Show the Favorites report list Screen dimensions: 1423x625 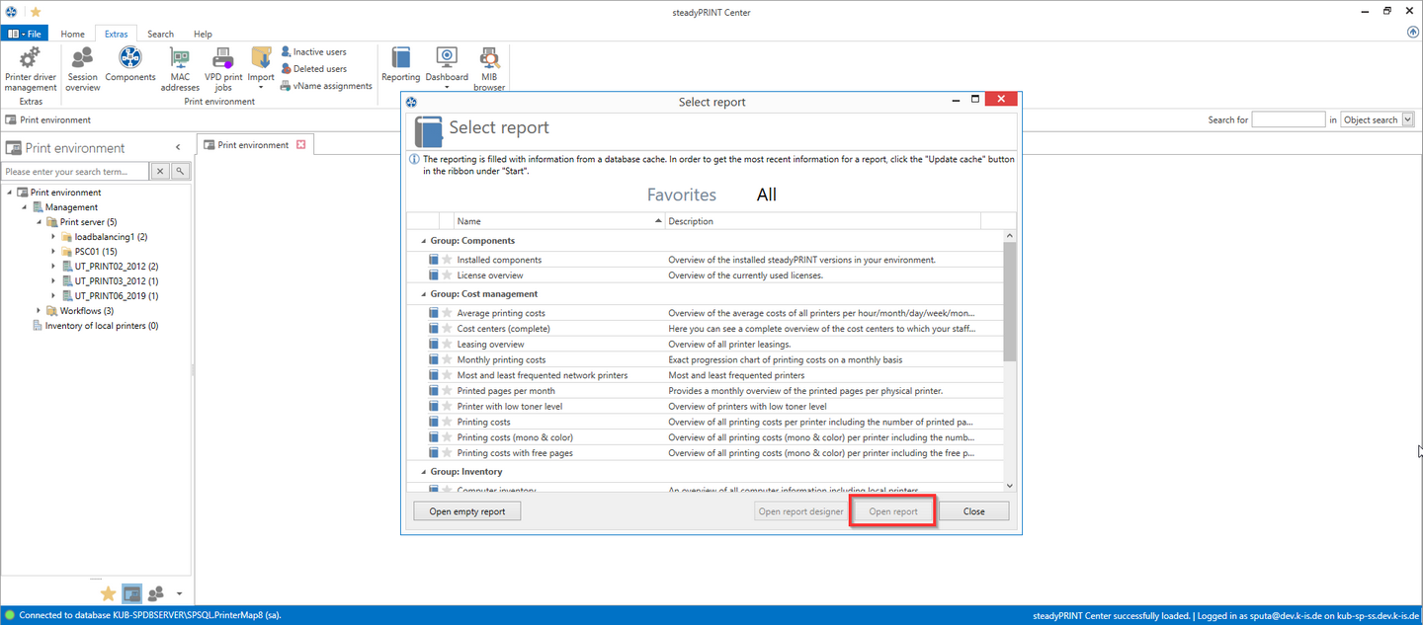pos(682,195)
